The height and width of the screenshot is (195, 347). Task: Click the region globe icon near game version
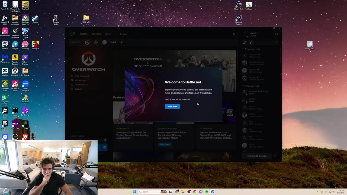coord(105,140)
